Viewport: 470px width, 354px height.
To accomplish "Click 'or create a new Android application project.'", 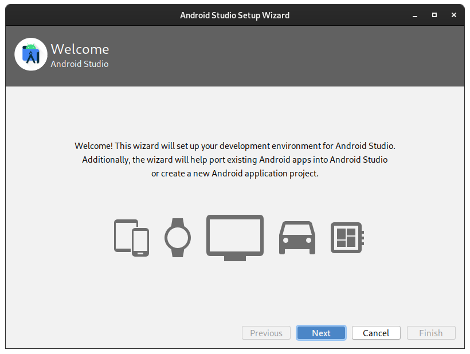I will (235, 174).
